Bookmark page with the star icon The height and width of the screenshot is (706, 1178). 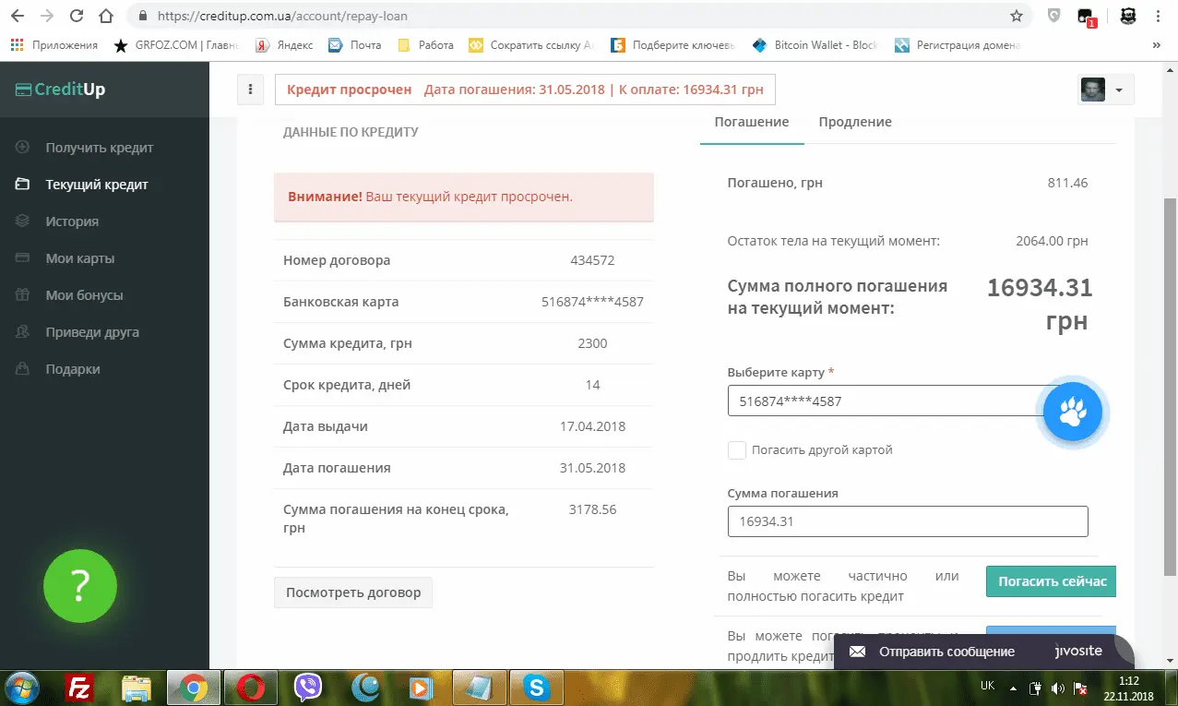coord(1016,16)
